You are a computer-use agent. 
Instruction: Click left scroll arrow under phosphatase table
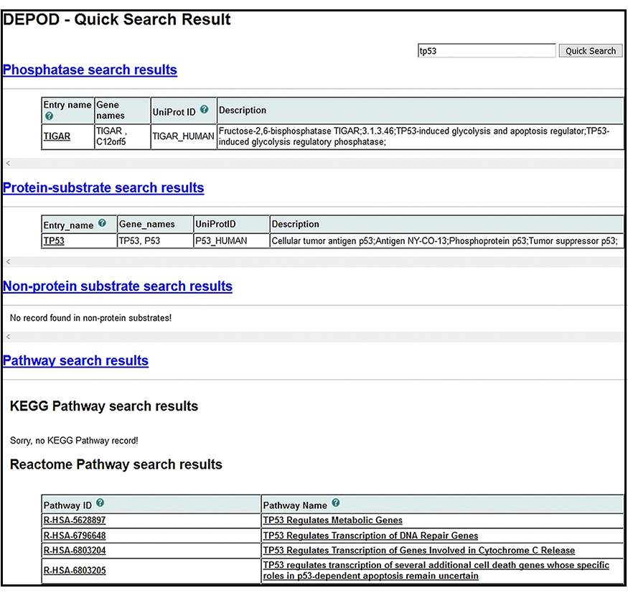pos(7,163)
